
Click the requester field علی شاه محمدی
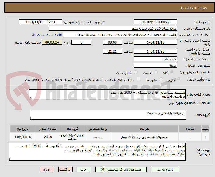click(x=120, y=35)
